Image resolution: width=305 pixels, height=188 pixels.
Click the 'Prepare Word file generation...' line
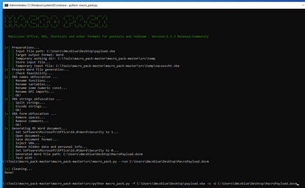(x=37, y=70)
